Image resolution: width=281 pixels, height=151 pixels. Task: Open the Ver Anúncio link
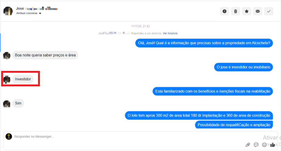170,33
